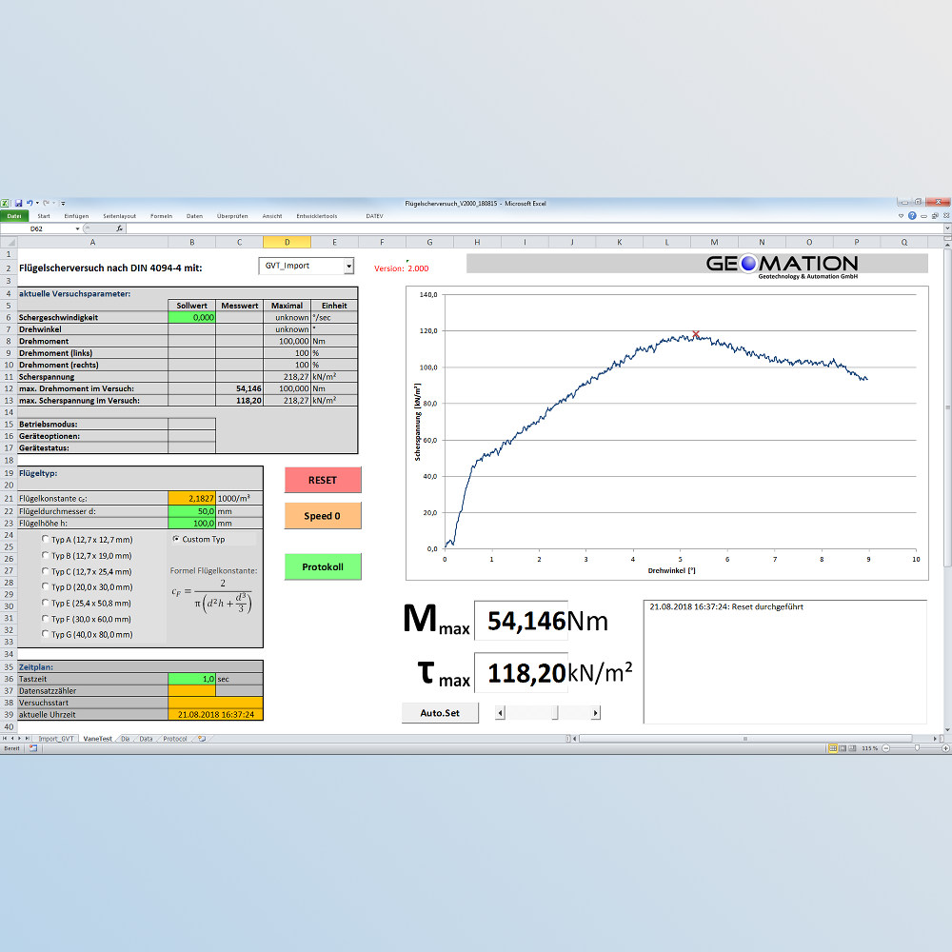Click right arrow of the Auto.Set scrollbar
The height and width of the screenshot is (952, 952).
(596, 713)
